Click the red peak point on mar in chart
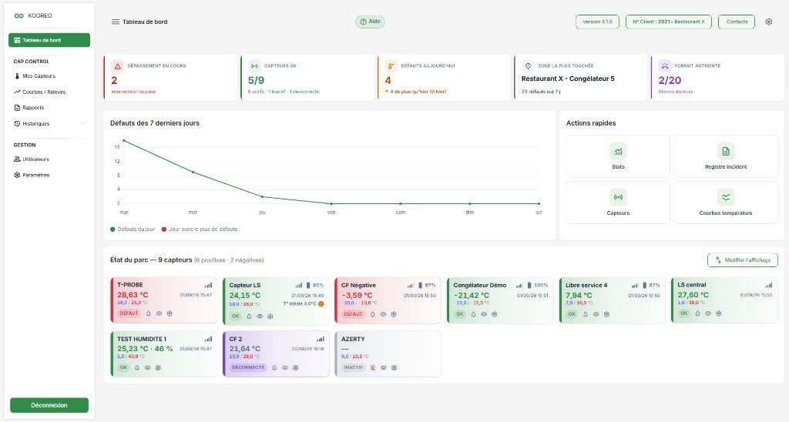 coord(124,141)
